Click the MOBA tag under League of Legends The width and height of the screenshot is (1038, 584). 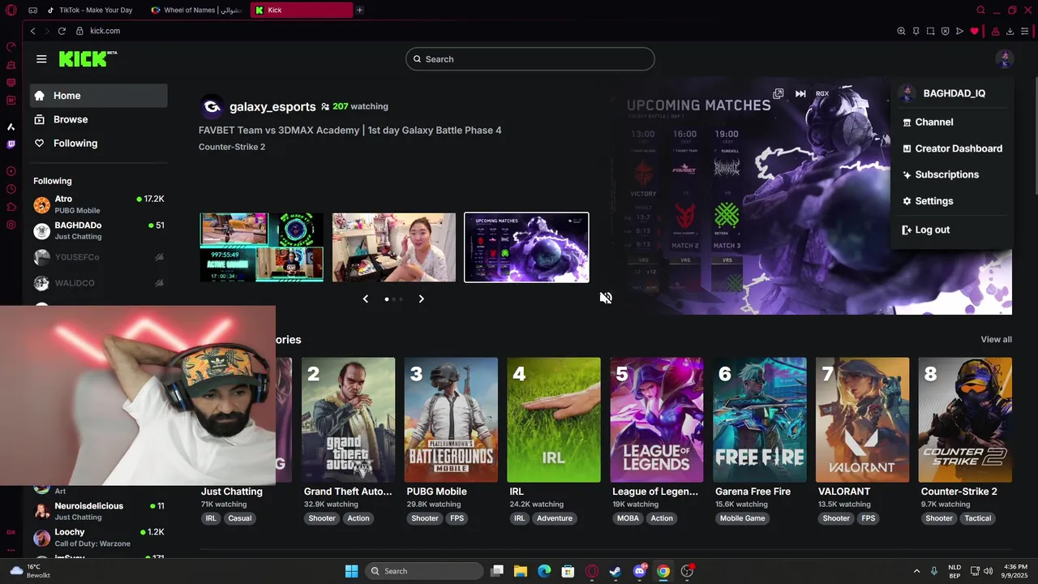pos(628,518)
